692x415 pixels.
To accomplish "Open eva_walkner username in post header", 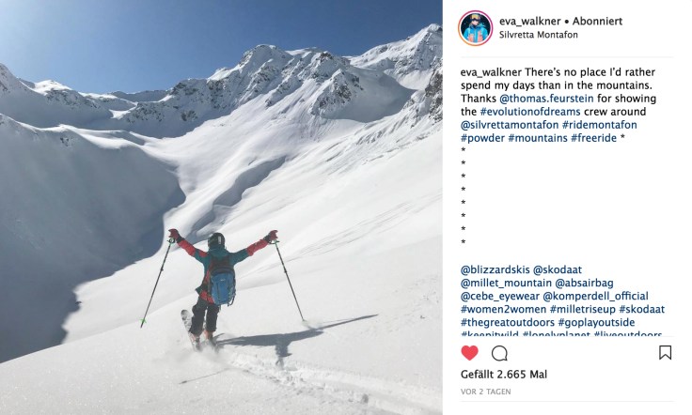I will pyautogui.click(x=529, y=22).
